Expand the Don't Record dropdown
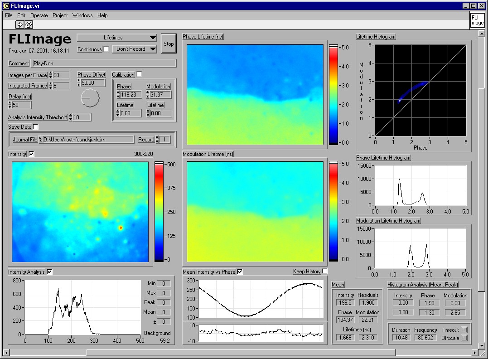Viewport: 488px width, 359px height. coord(134,49)
